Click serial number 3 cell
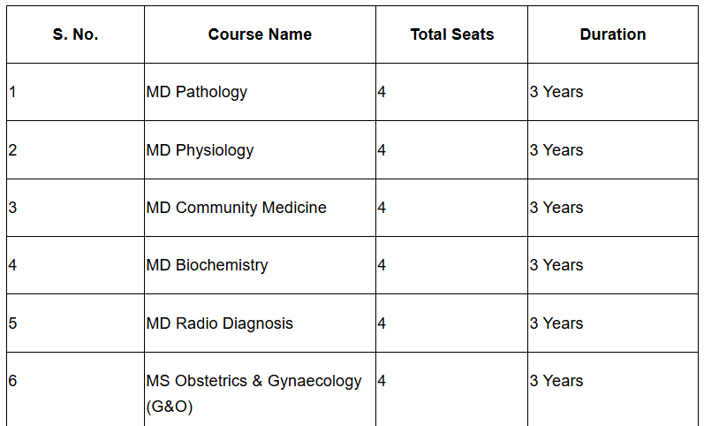704x426 pixels. coord(13,208)
